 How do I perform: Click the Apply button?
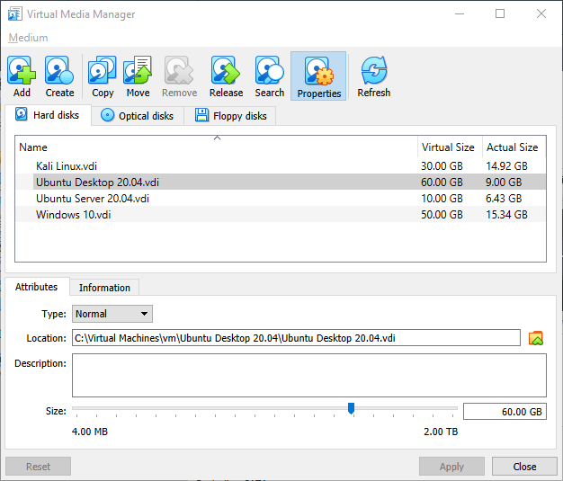451,467
